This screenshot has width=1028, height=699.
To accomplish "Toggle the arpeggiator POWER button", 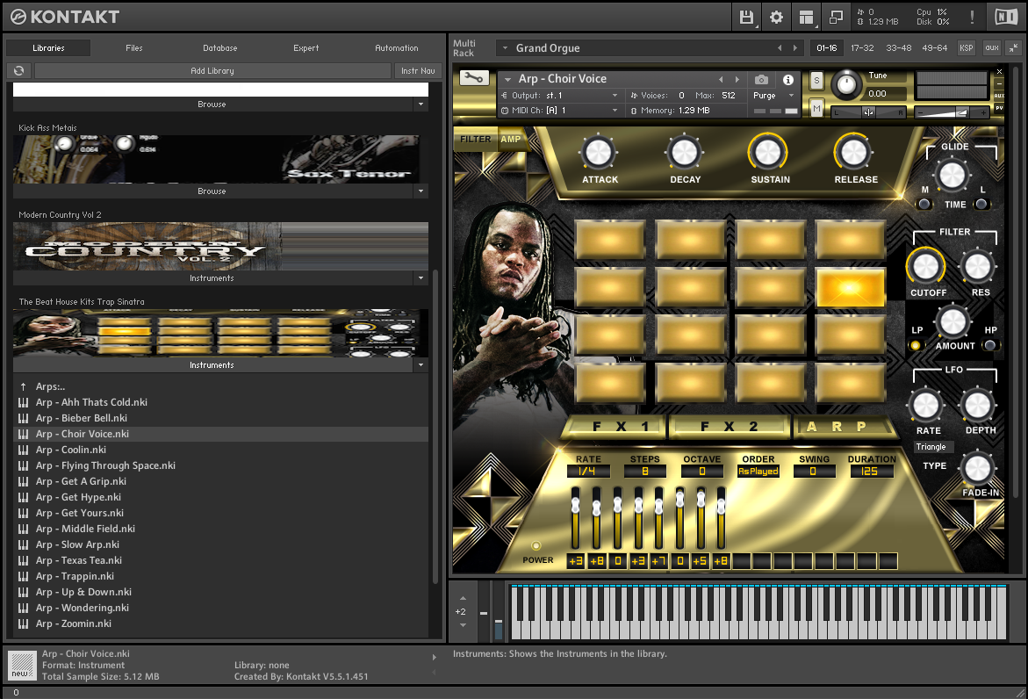I will [x=536, y=545].
